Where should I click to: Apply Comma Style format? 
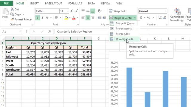(x=153, y=18)
